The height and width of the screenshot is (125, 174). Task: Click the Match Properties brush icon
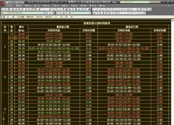pos(35,9)
